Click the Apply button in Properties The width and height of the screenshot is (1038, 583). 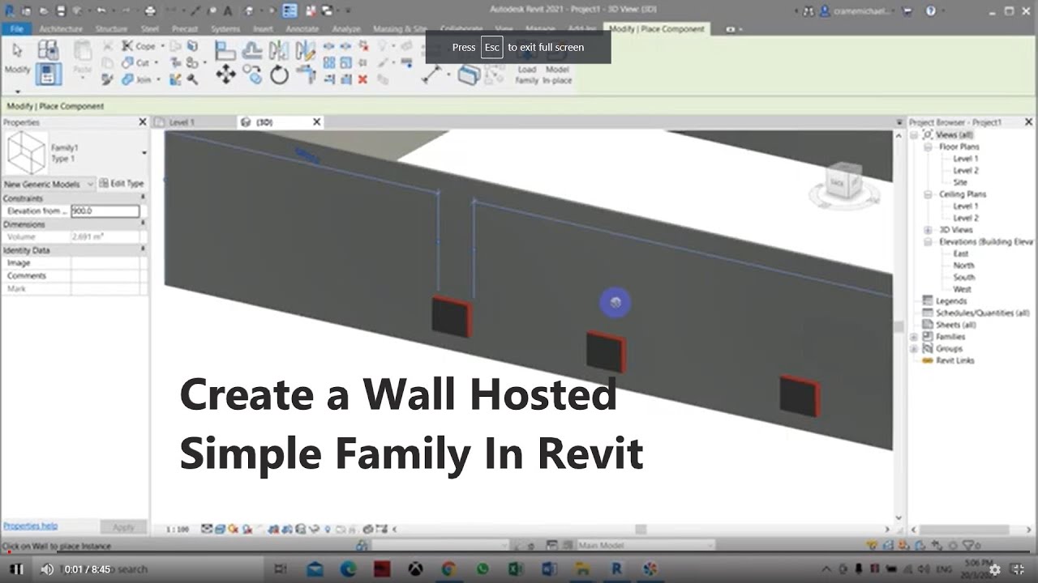[x=123, y=527]
